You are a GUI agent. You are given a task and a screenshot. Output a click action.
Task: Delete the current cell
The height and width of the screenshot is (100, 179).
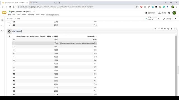pos(171,29)
